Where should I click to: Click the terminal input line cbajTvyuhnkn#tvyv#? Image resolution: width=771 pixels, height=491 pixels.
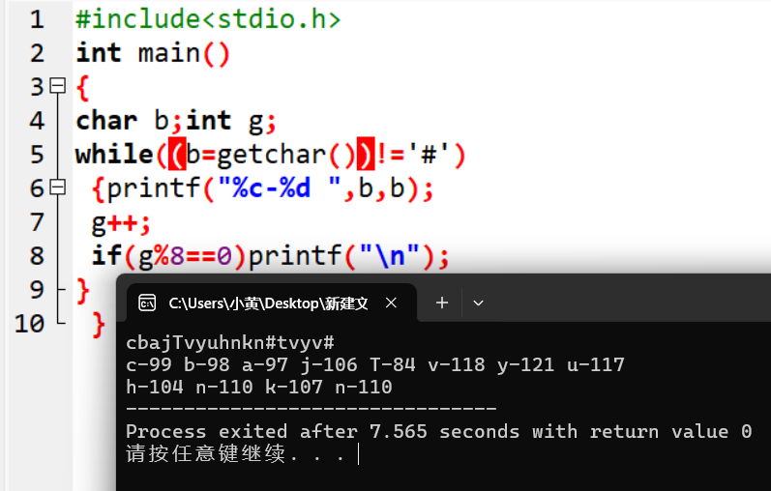[230, 342]
